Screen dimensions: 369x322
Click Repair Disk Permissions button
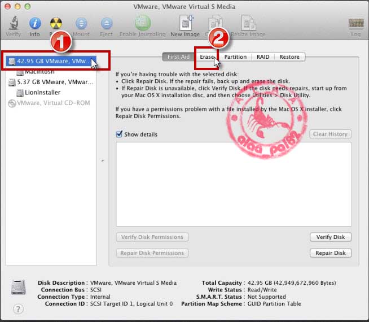[x=152, y=253]
